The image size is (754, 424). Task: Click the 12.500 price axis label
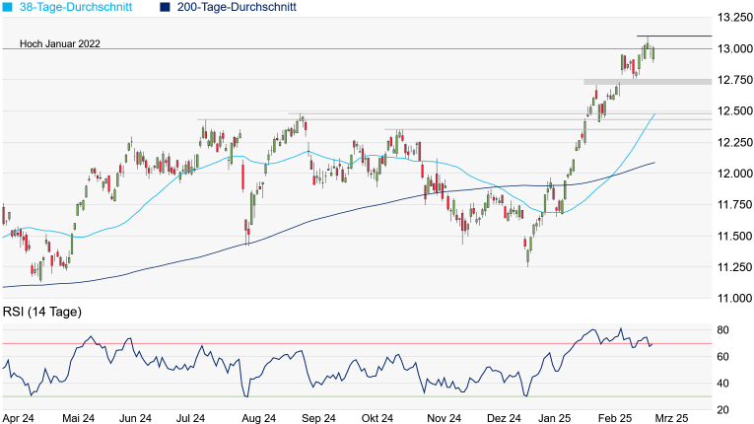(x=735, y=111)
